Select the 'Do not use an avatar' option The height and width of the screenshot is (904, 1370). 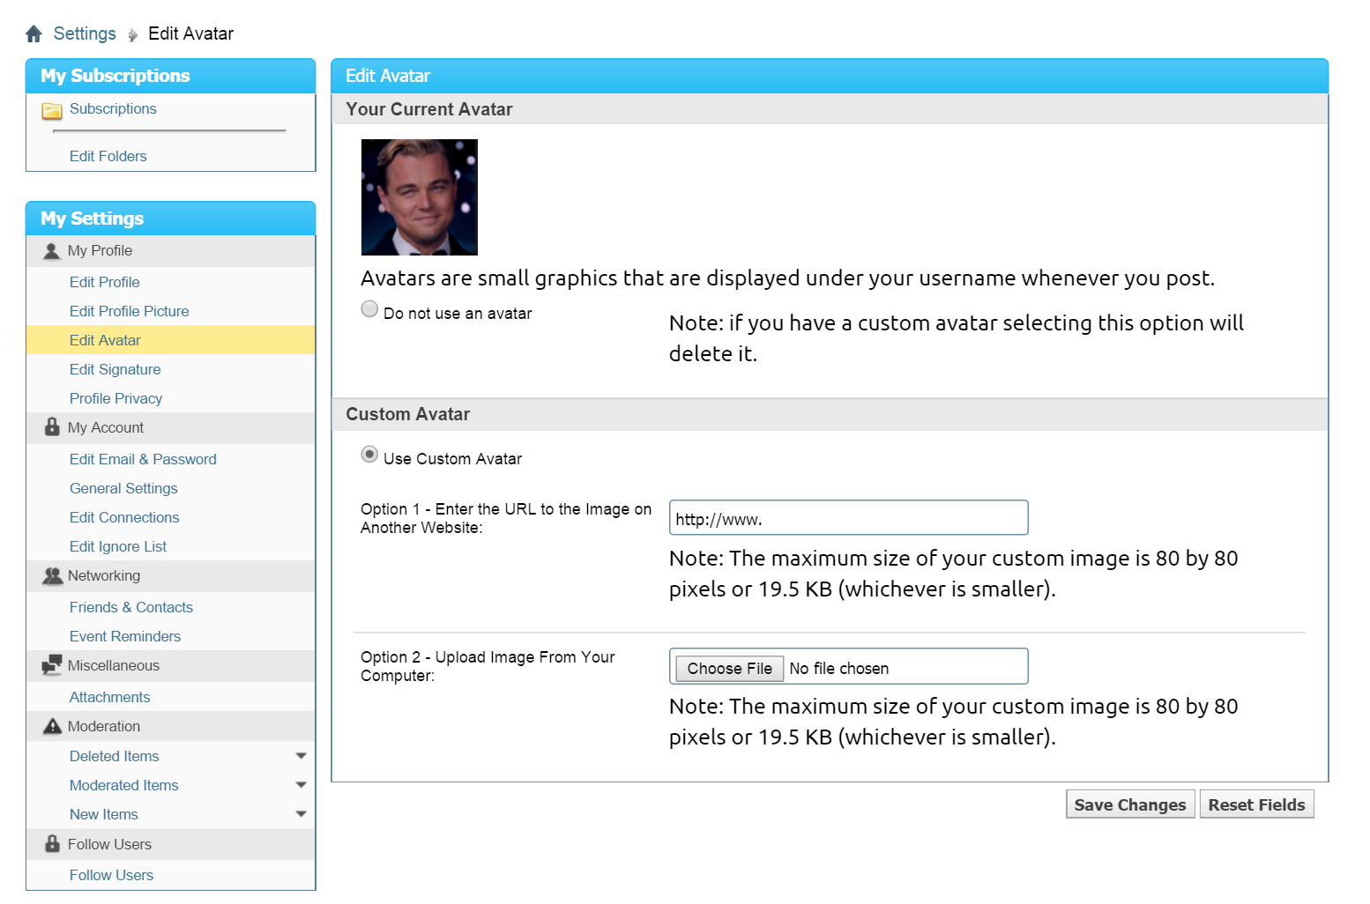369,308
